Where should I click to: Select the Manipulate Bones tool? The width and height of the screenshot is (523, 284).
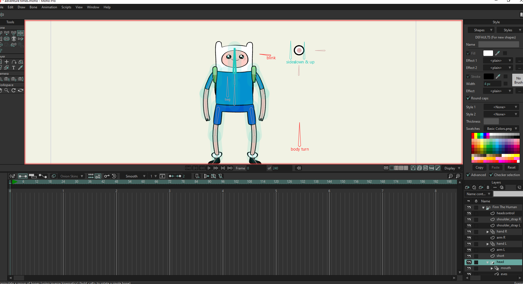[x=21, y=33]
